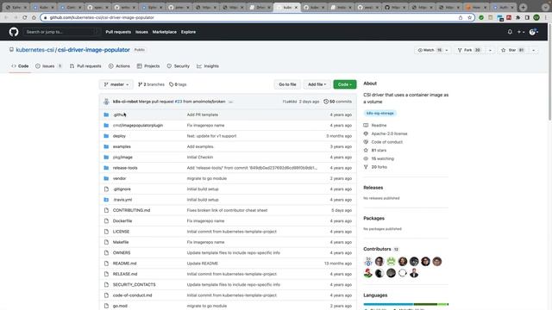552x310 pixels.
Task: Open the examples folder
Action: (x=122, y=146)
